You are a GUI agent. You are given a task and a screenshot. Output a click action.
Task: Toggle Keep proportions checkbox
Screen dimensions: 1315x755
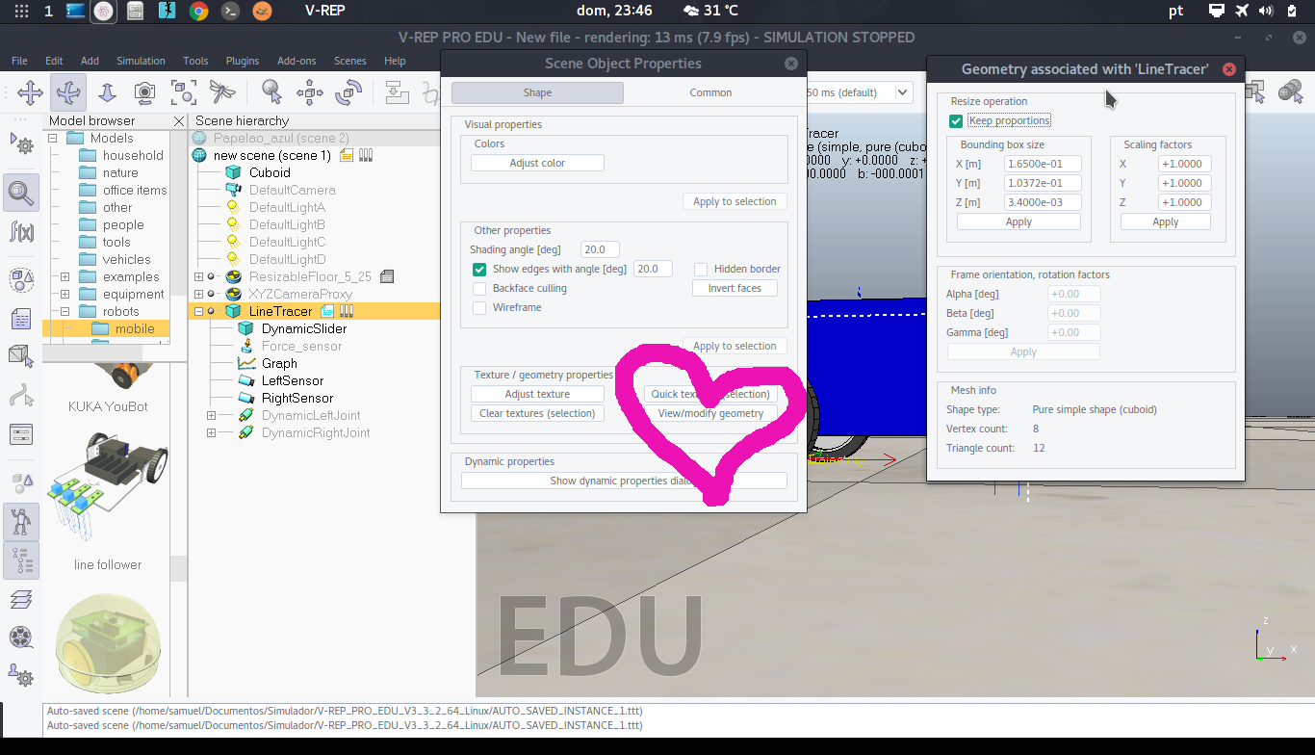[956, 120]
